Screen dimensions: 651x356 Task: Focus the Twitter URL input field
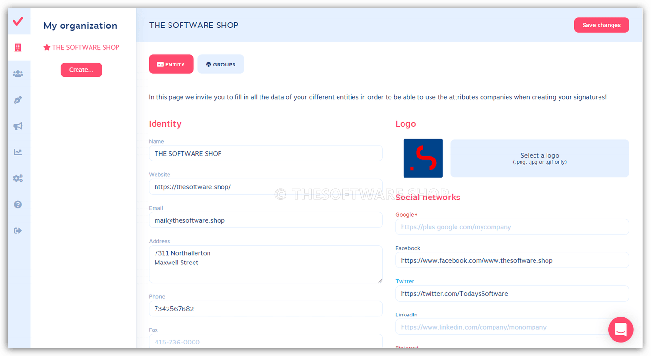[512, 293]
